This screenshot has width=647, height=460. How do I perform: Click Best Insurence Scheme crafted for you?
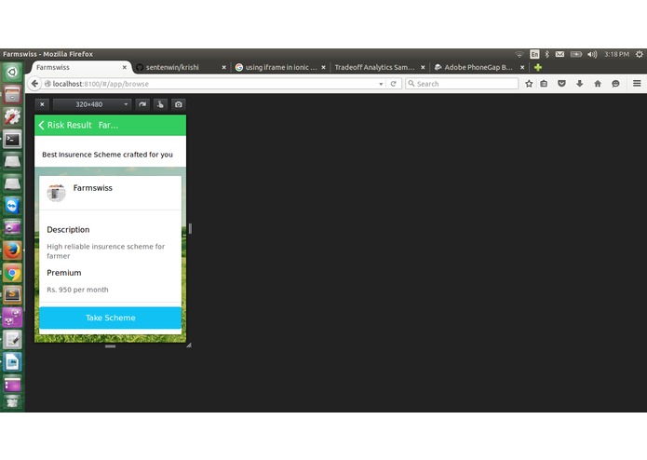[x=107, y=155]
